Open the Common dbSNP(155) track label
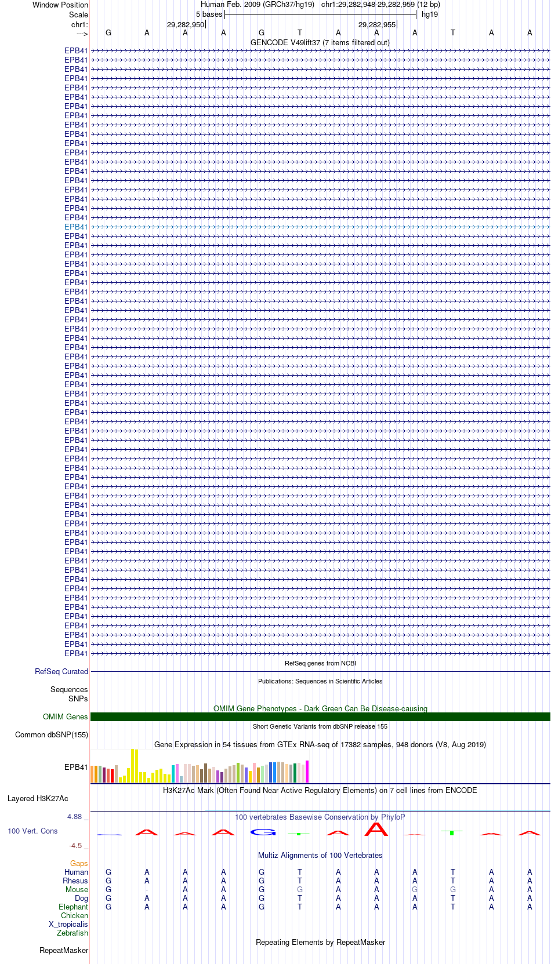Image resolution: width=551 pixels, height=964 pixels. [52, 734]
